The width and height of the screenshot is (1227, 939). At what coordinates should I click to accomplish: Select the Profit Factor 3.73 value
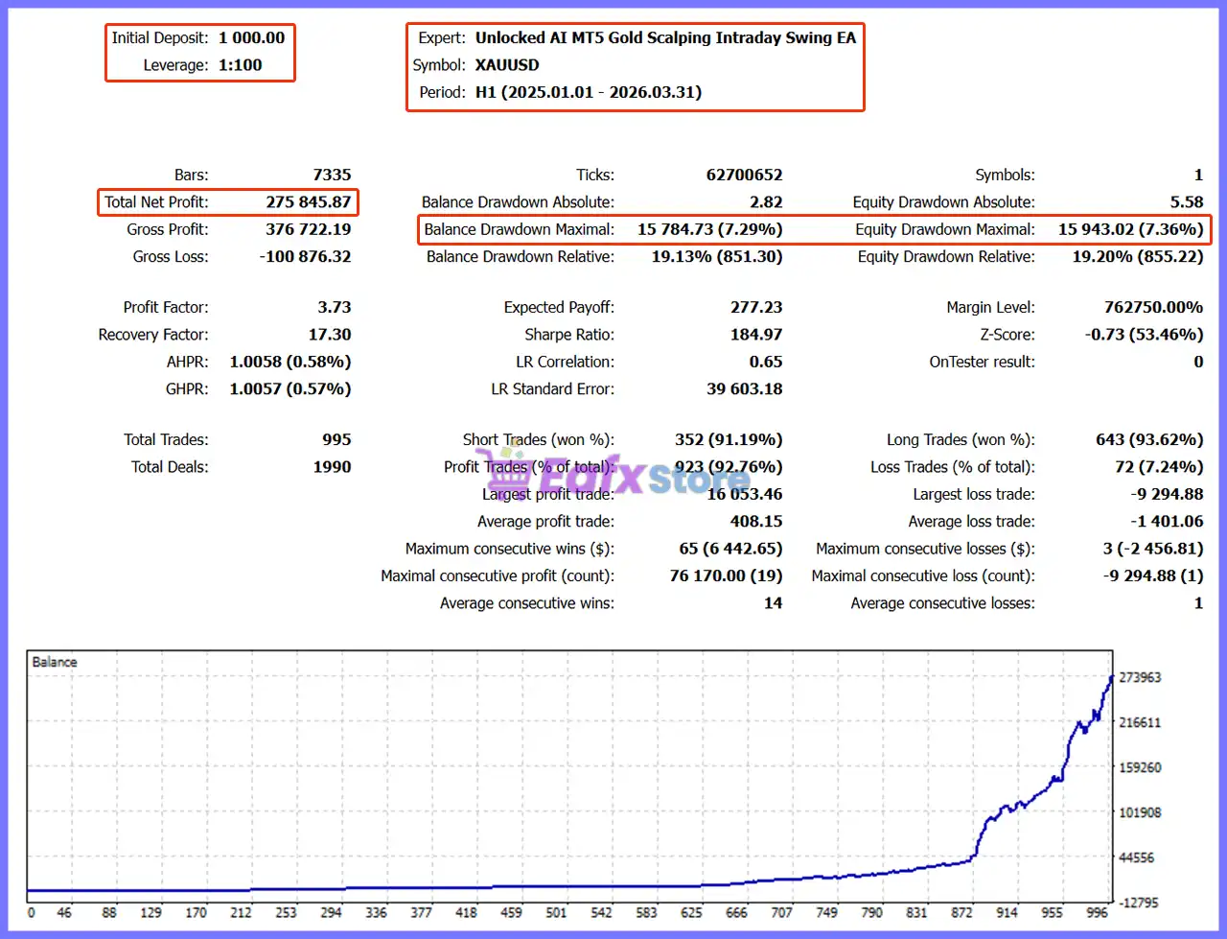[x=335, y=308]
